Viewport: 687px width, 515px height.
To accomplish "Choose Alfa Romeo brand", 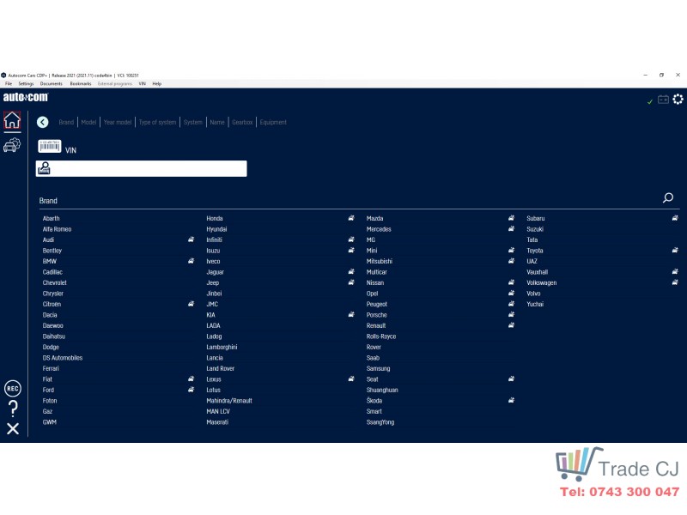I will [x=57, y=229].
